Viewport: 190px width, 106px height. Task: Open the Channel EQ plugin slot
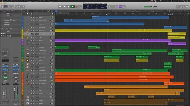5,67
